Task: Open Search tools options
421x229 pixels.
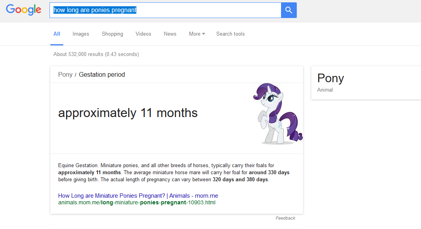Action: [x=230, y=34]
